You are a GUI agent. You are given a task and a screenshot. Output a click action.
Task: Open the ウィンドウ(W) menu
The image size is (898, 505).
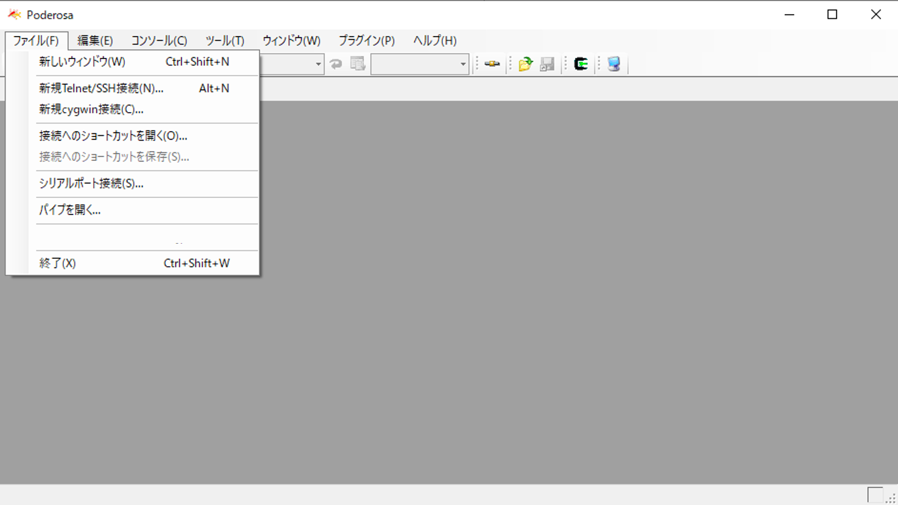[x=291, y=41]
